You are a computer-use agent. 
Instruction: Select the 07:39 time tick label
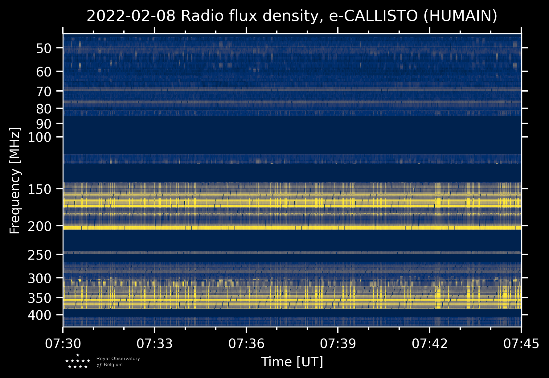[338, 343]
